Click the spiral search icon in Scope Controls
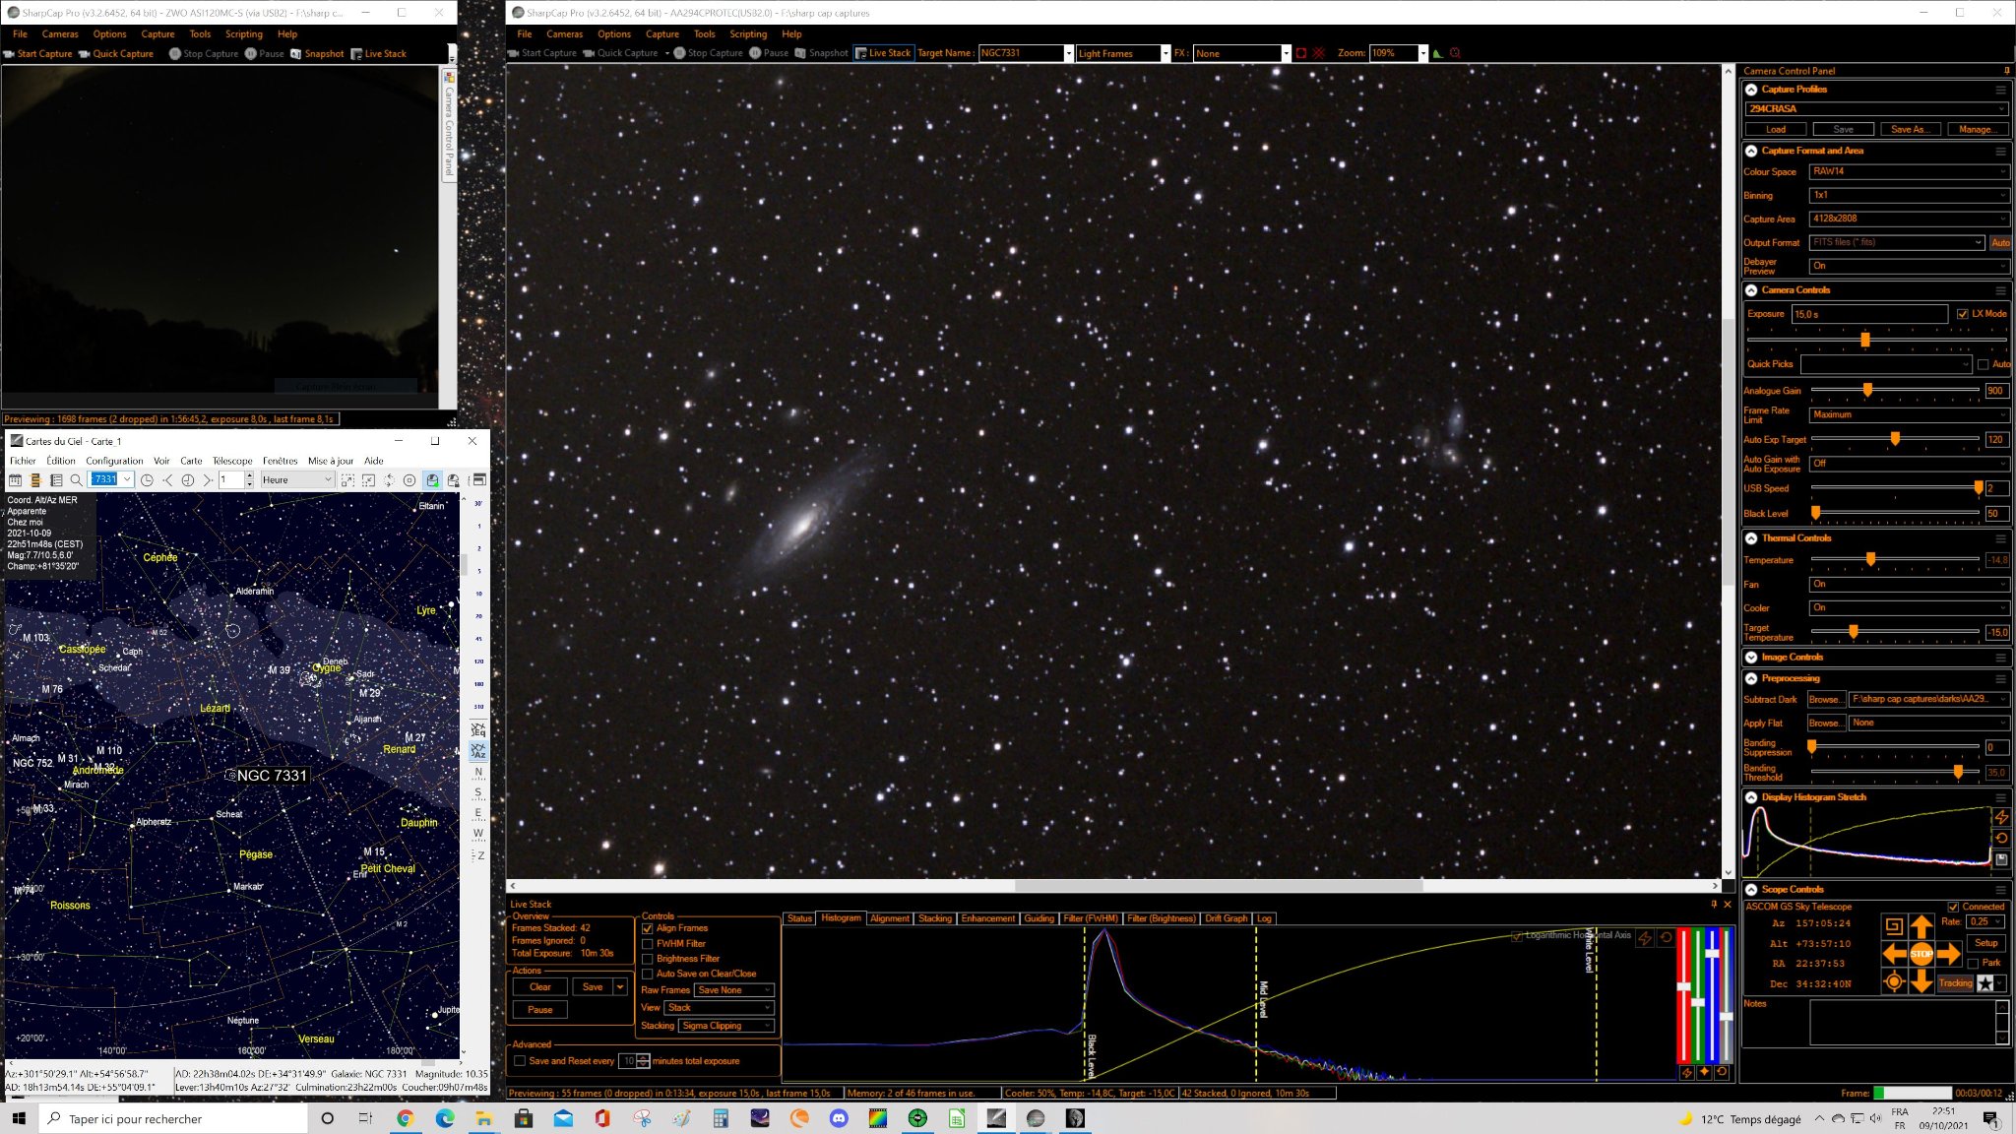 (x=1893, y=926)
